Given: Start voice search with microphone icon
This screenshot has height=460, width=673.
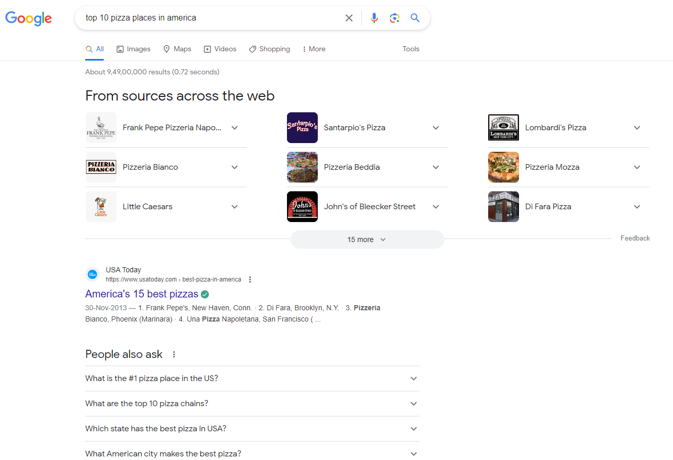Looking at the screenshot, I should tap(374, 18).
